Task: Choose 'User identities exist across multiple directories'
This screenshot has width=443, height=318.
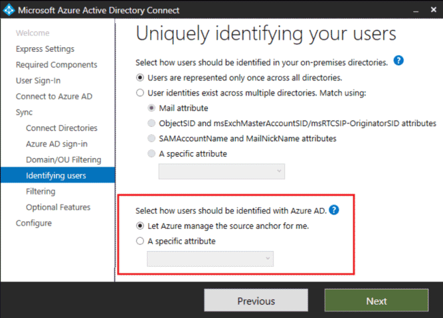Action: (x=139, y=93)
